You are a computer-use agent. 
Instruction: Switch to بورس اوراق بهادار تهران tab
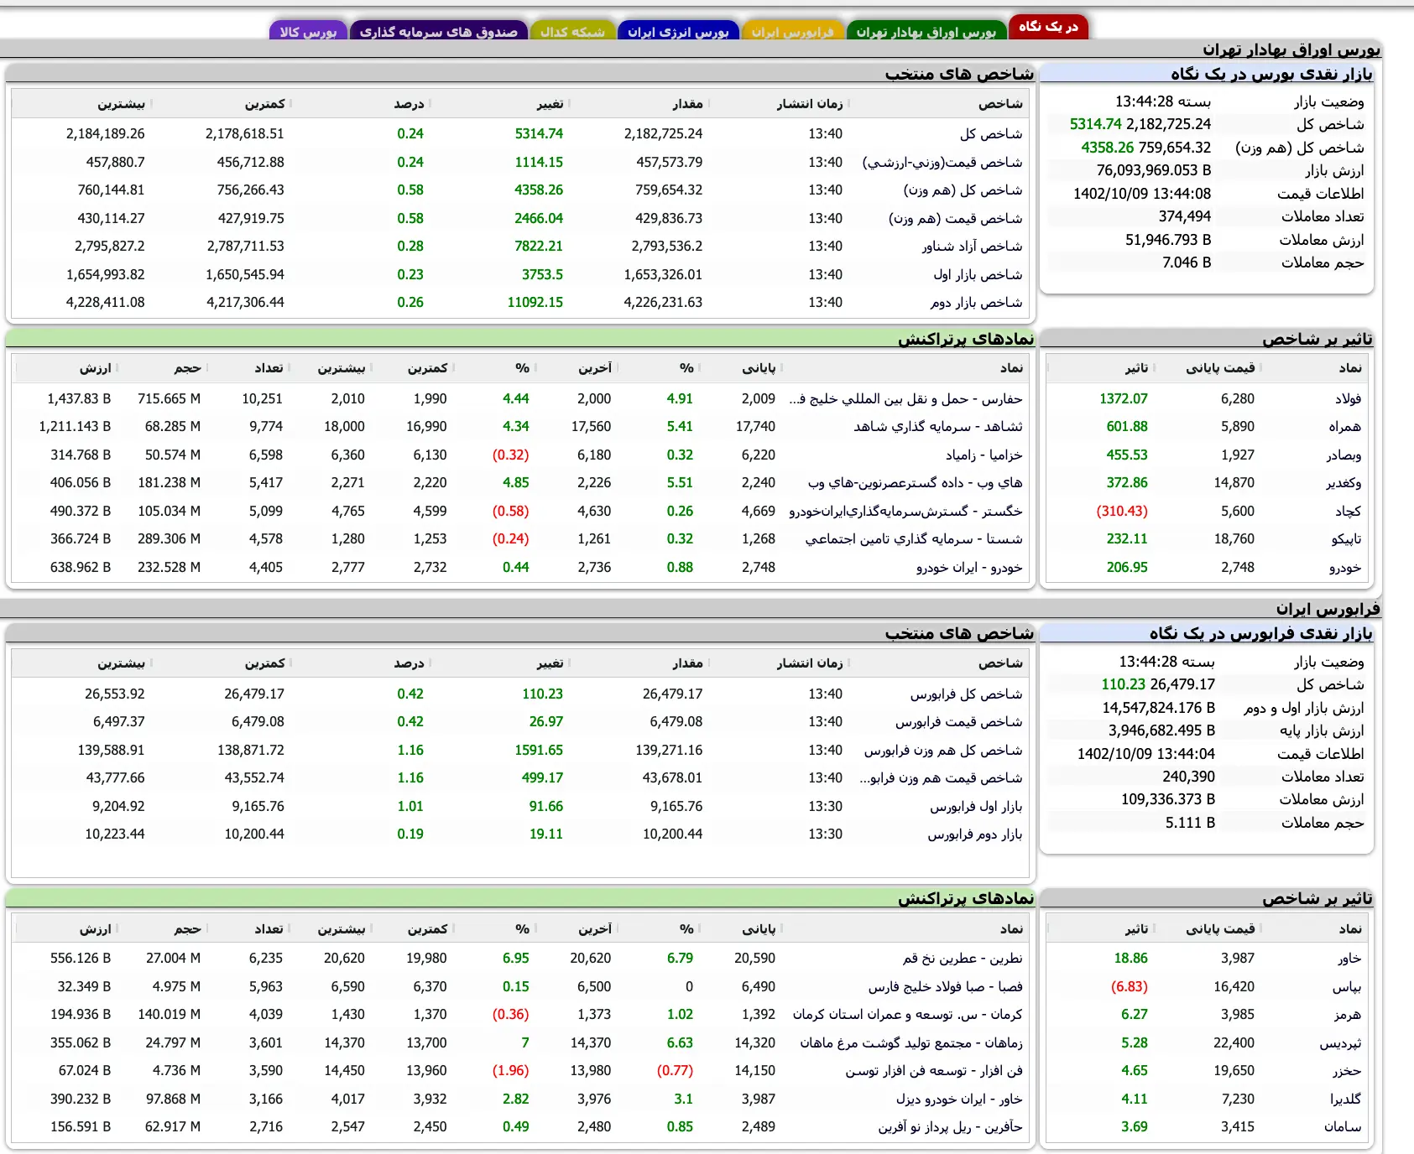coord(926,32)
